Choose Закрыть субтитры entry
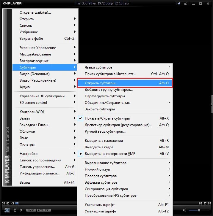 pyautogui.click(x=125, y=109)
